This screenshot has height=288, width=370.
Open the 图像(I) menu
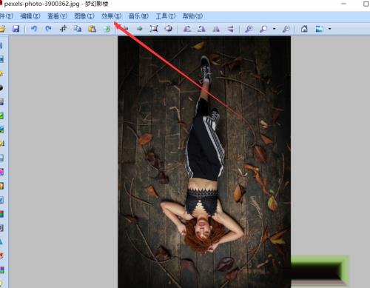pos(84,16)
